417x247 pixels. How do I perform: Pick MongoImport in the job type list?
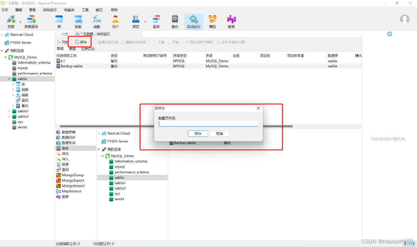click(x=70, y=186)
